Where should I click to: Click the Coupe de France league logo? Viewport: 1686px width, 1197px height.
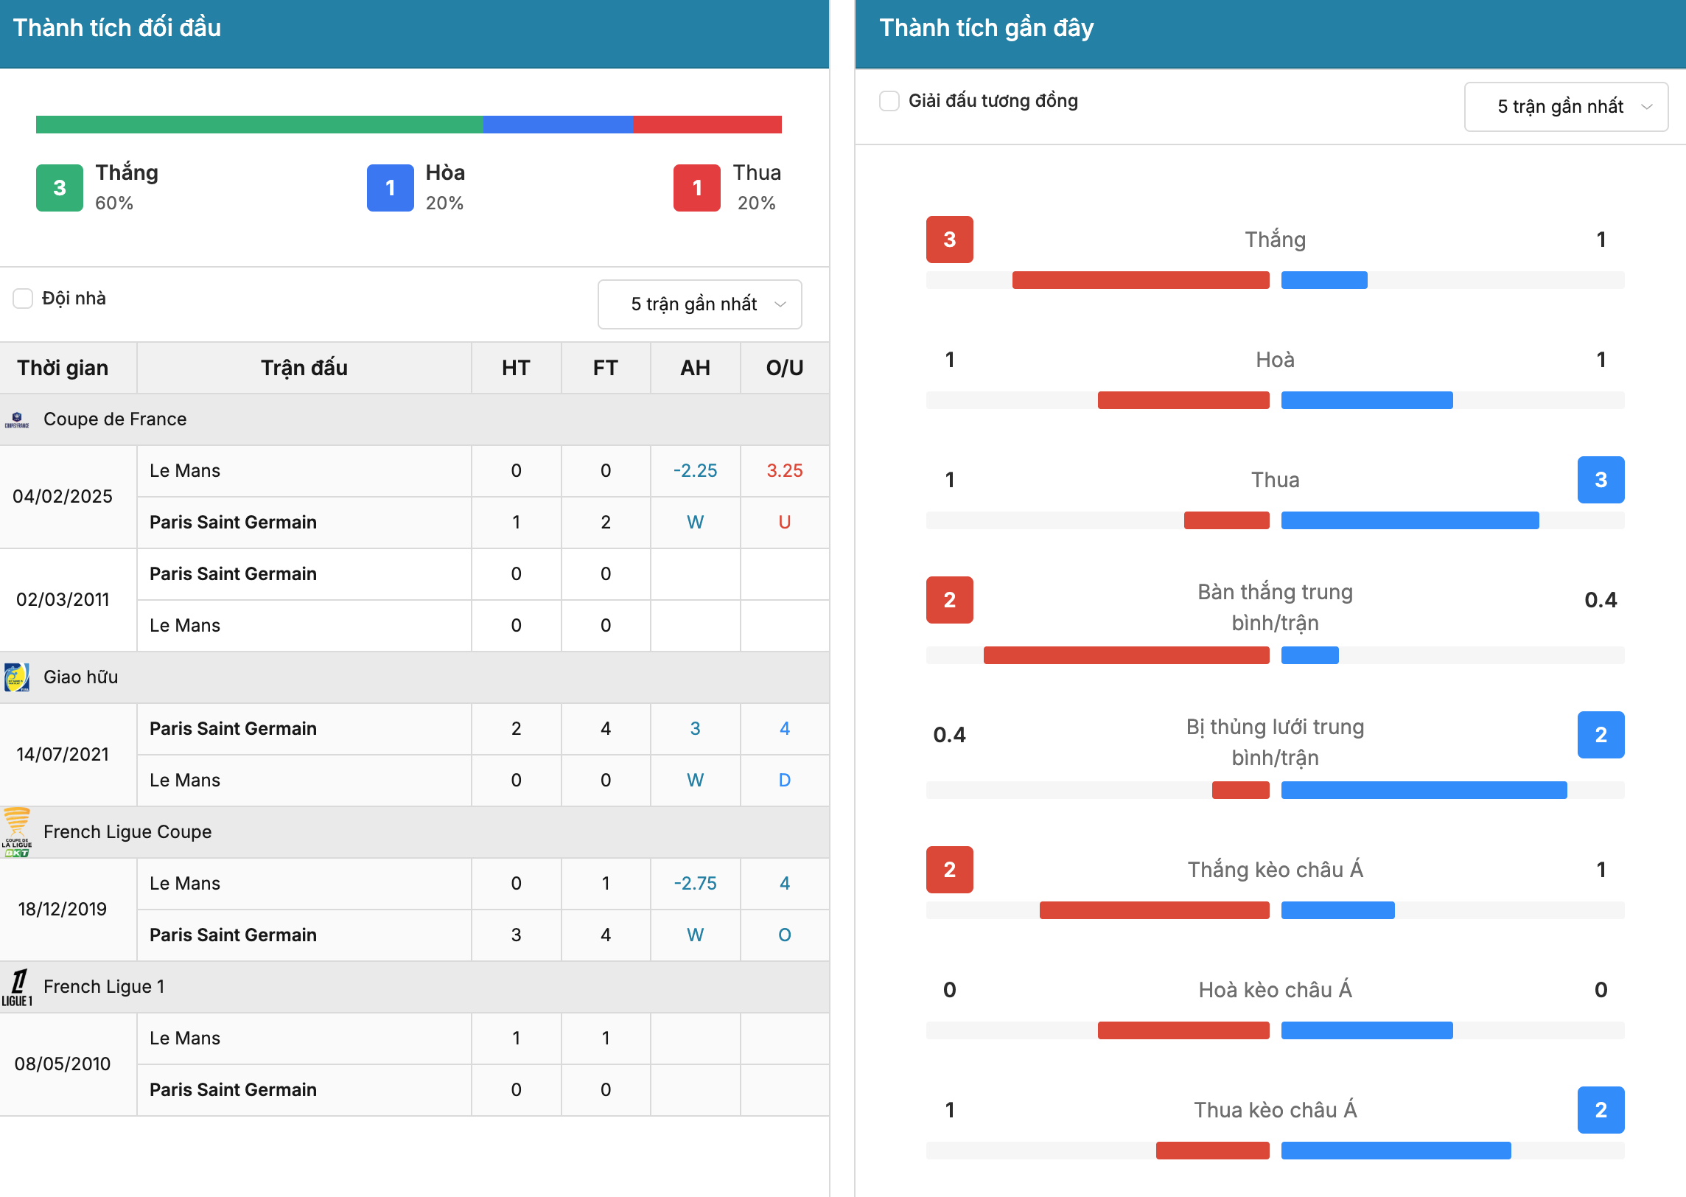[17, 419]
